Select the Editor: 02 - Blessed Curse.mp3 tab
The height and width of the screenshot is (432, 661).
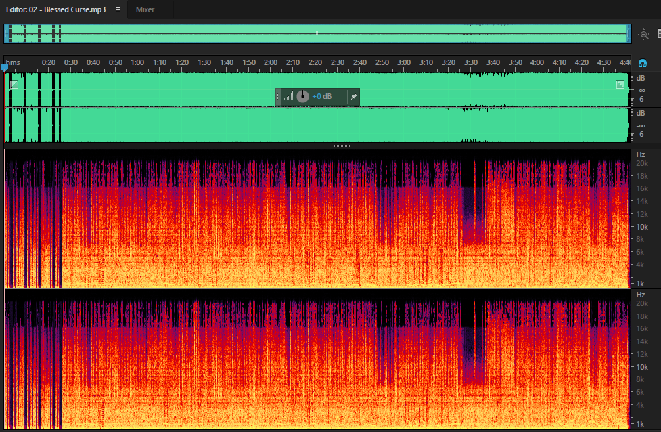(x=55, y=9)
